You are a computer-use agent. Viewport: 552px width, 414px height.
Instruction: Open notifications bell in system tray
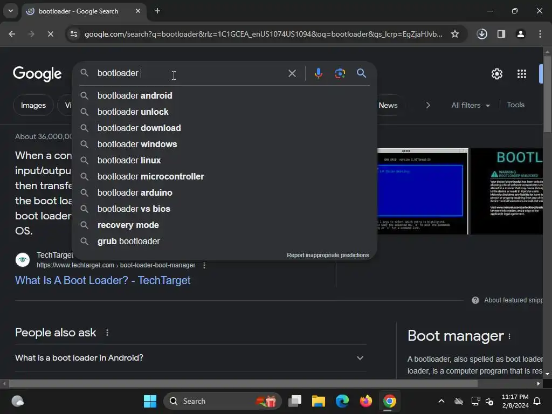(537, 401)
